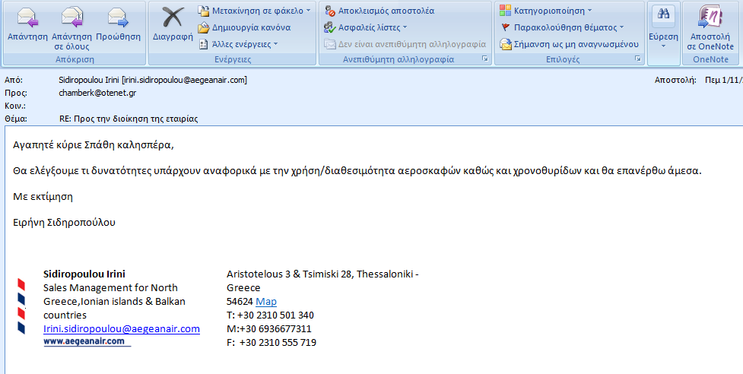The image size is (743, 374).
Task: Click Σήμανση ως μη αναγνωσμένου envelope icon
Action: pos(506,45)
